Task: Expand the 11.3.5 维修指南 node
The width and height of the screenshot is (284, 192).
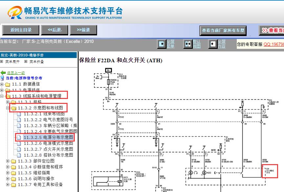Action: (x=8, y=173)
